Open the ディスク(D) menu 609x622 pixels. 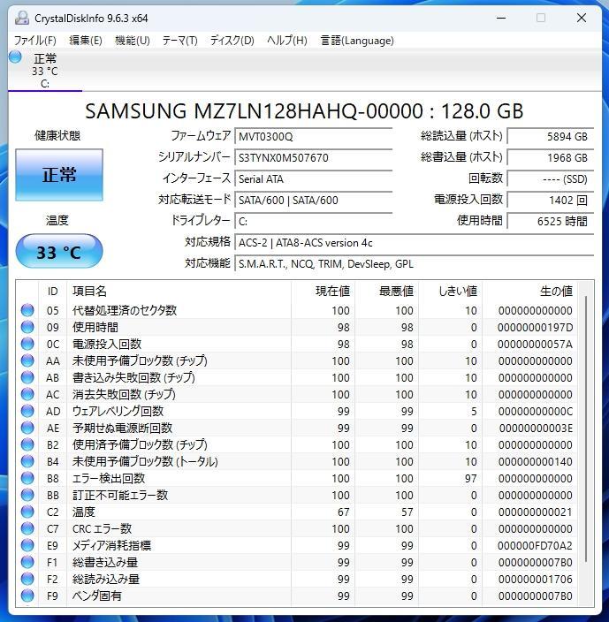pyautogui.click(x=232, y=41)
